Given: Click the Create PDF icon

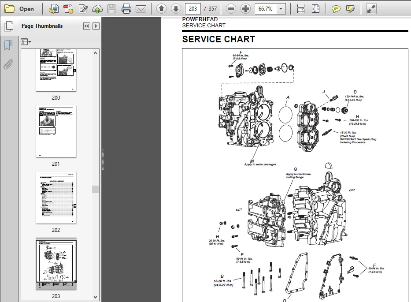Looking at the screenshot, I should coord(68,9).
